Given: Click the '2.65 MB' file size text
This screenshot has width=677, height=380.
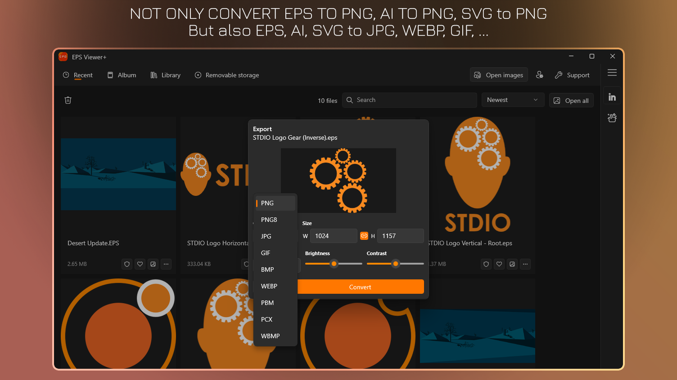Looking at the screenshot, I should click(x=77, y=264).
